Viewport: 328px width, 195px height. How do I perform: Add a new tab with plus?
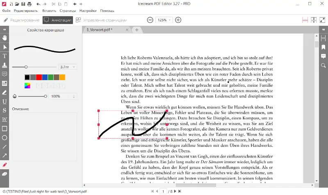(137, 30)
